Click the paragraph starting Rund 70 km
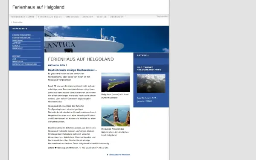The image size is (256, 160). pos(72,94)
